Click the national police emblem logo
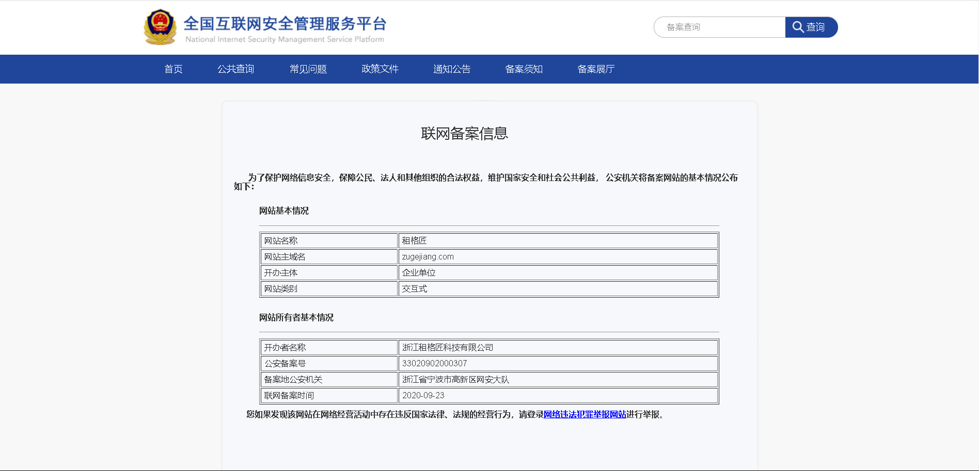979x471 pixels. 160,27
